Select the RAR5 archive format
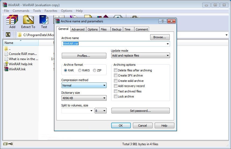Image resolution: width=231 pixels, height=149 pixels. [80, 70]
